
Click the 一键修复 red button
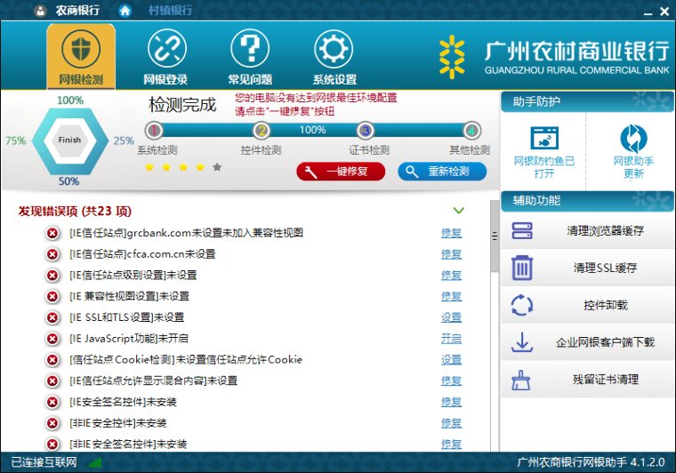click(341, 172)
